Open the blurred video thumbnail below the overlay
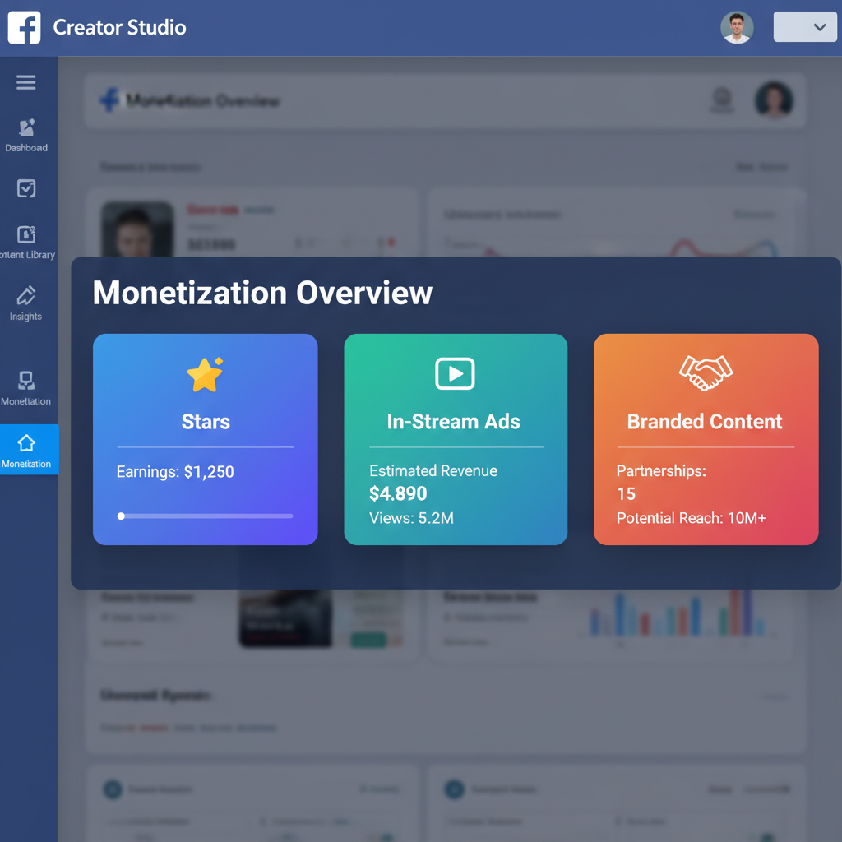This screenshot has height=842, width=842. [x=285, y=618]
